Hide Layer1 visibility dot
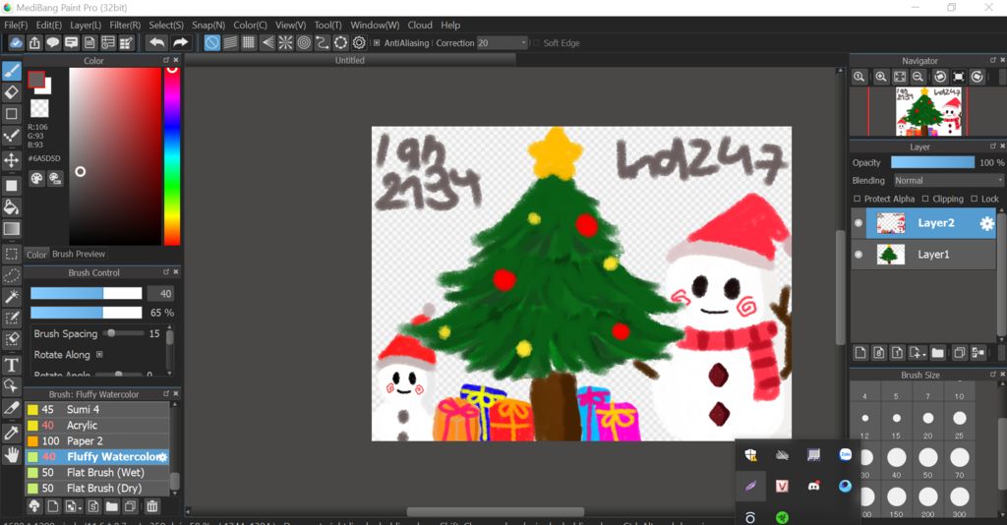The image size is (1007, 525). coord(859,255)
